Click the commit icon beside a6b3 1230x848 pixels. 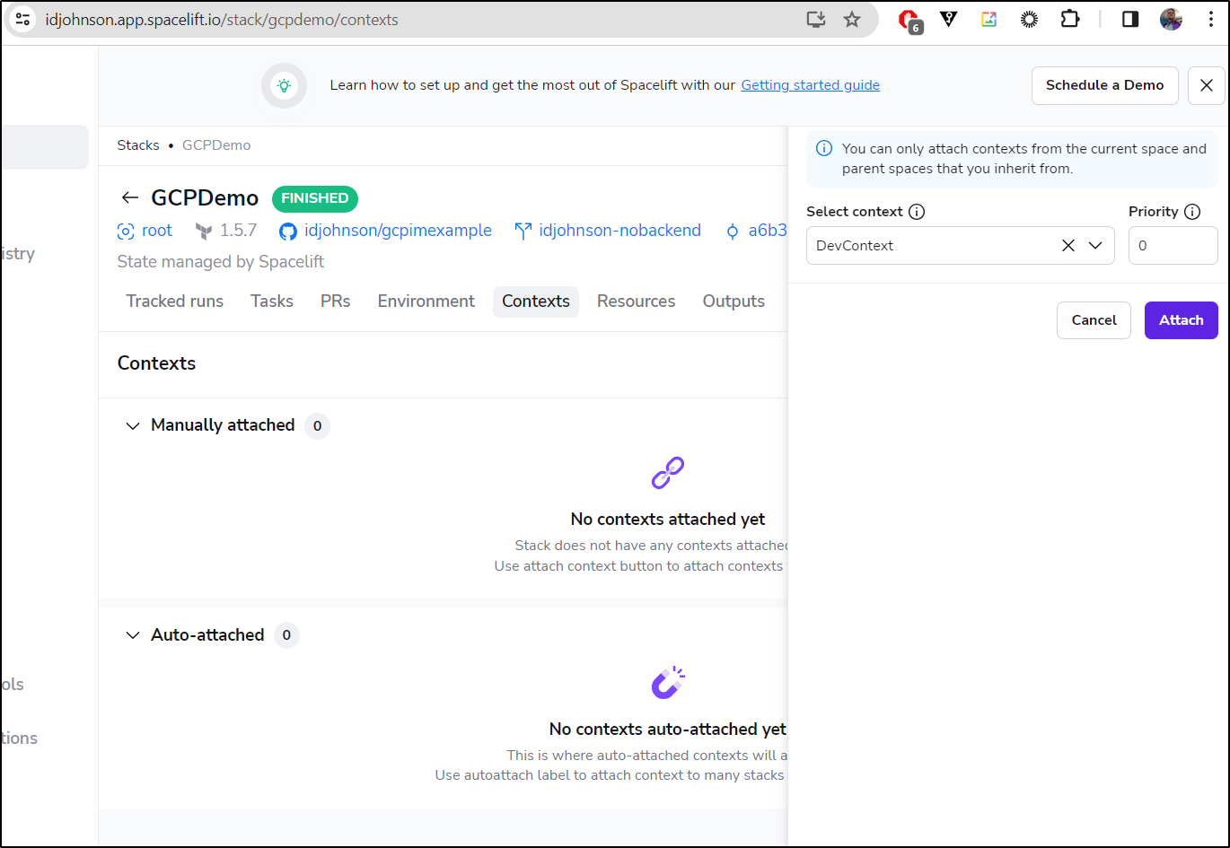733,232
